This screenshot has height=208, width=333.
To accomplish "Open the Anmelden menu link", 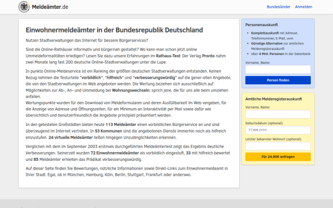I will tap(304, 7).
